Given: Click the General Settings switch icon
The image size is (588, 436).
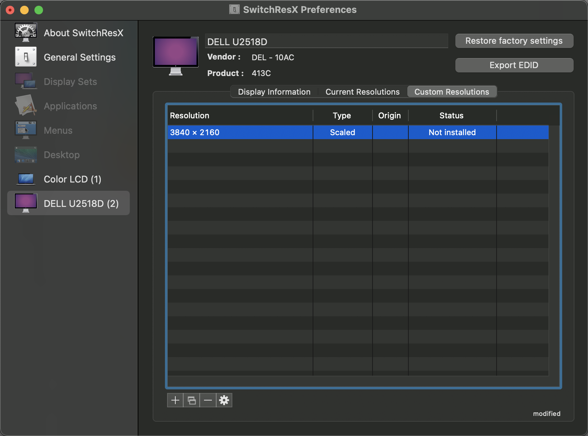Looking at the screenshot, I should tap(26, 57).
